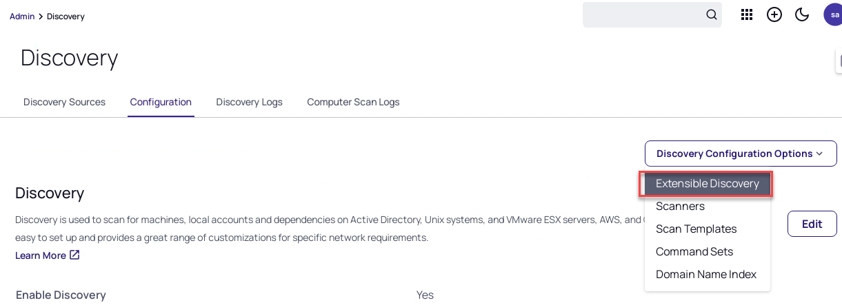Click inside the top search field
The width and height of the screenshot is (842, 305).
(643, 14)
